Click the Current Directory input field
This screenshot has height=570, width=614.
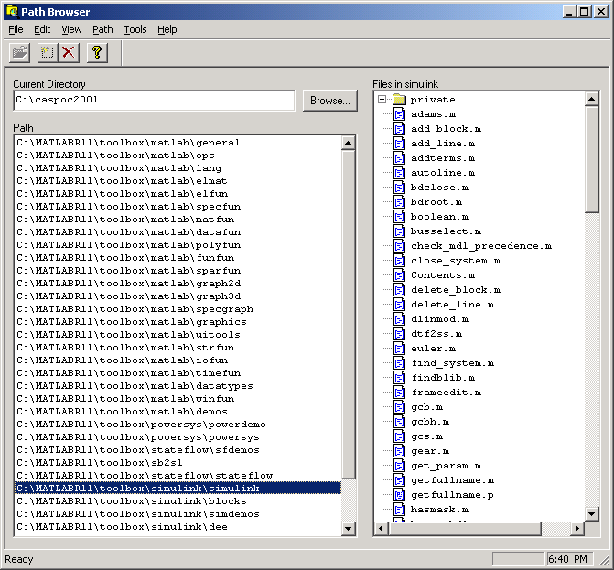click(154, 101)
